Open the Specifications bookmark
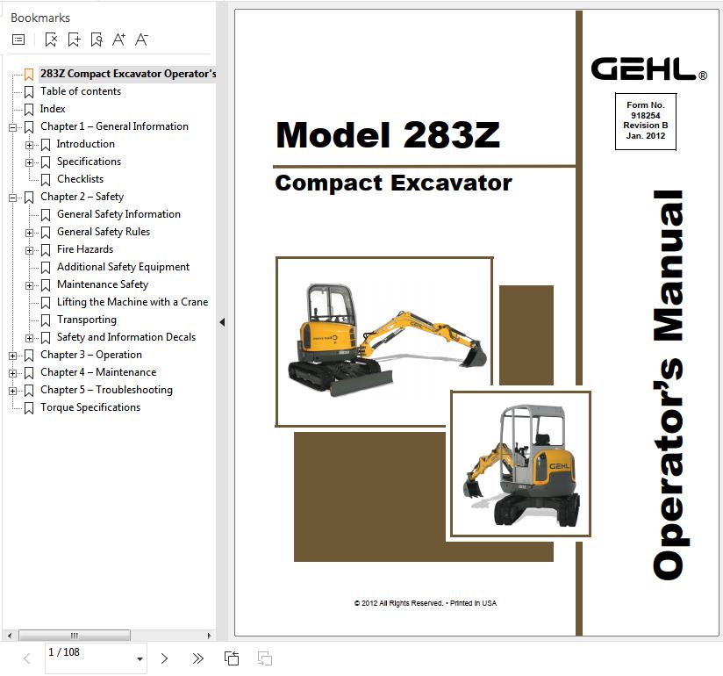The width and height of the screenshot is (723, 676). (x=89, y=162)
